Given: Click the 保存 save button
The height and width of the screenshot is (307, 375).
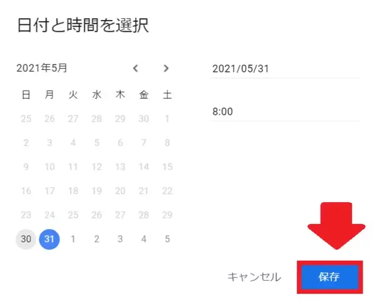Looking at the screenshot, I should 329,277.
